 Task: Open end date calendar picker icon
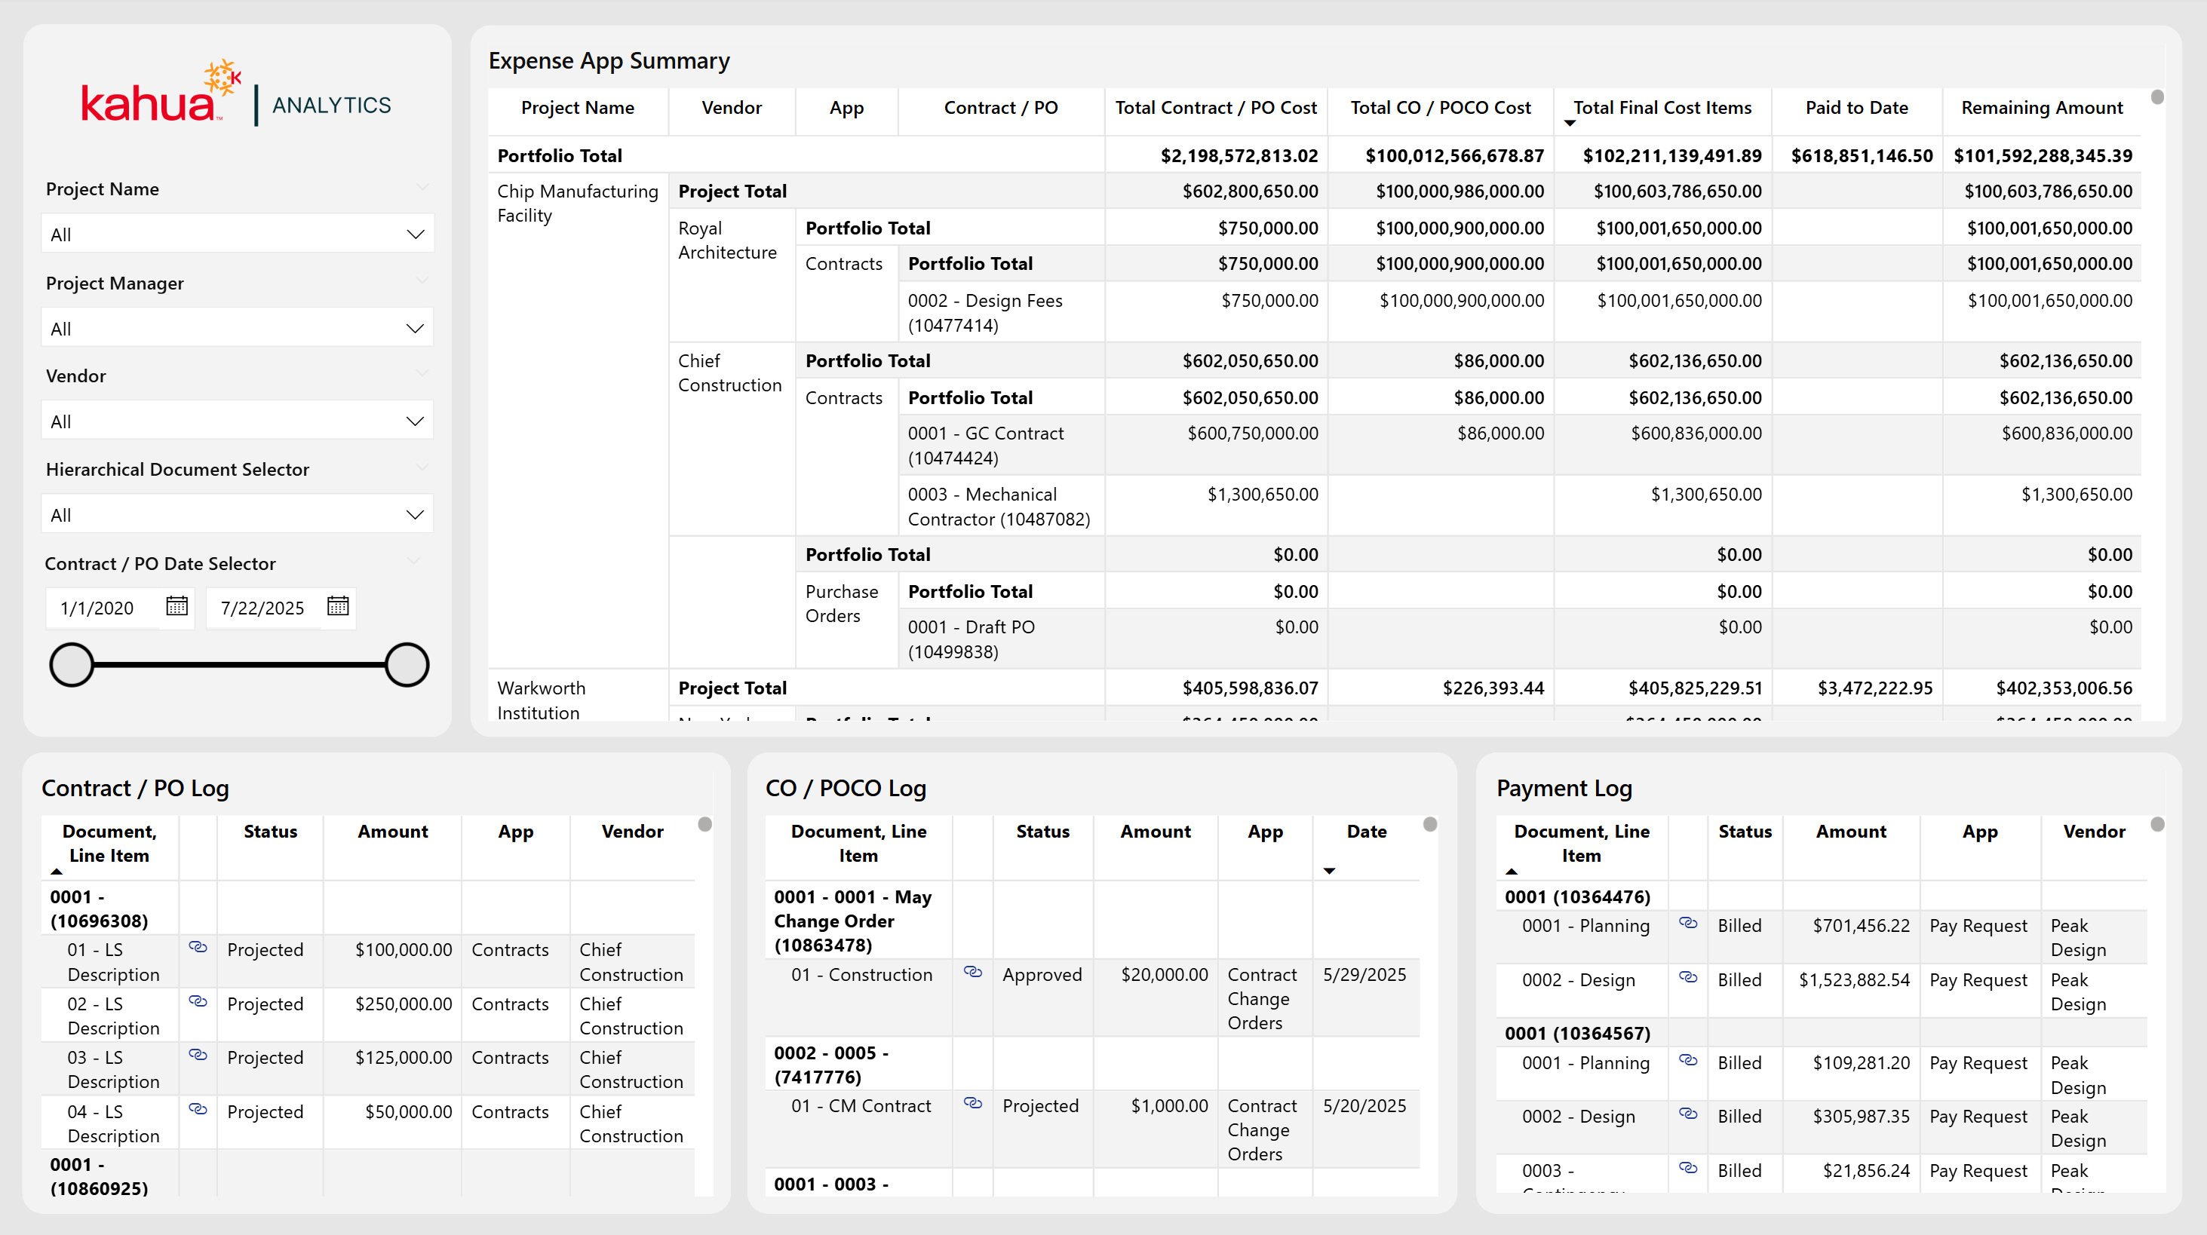point(338,606)
